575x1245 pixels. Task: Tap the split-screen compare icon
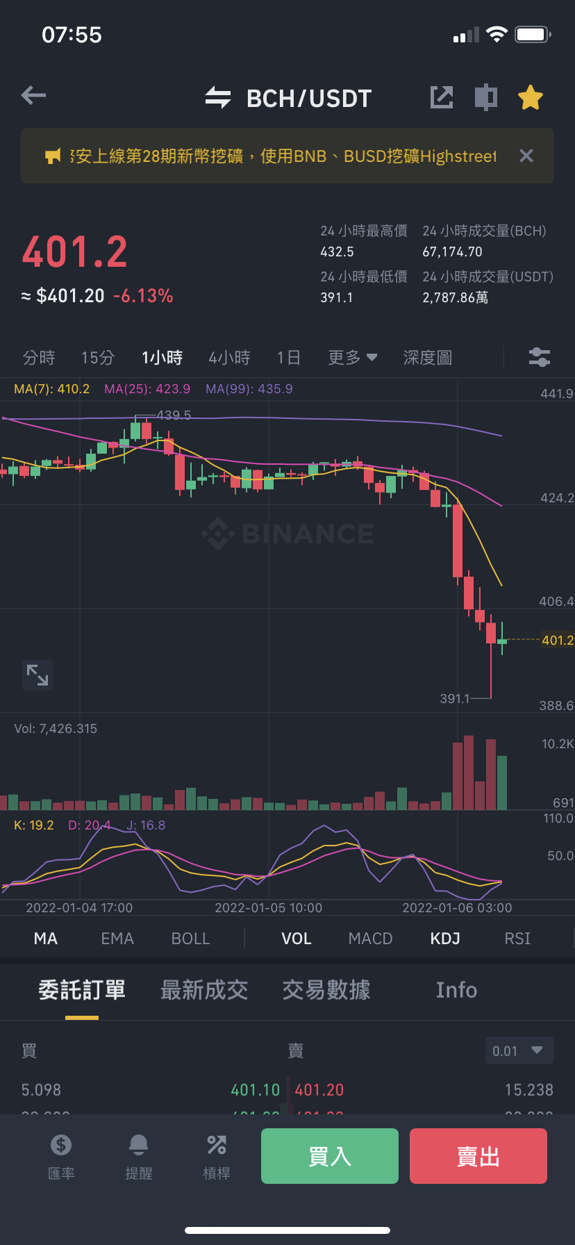pyautogui.click(x=486, y=97)
